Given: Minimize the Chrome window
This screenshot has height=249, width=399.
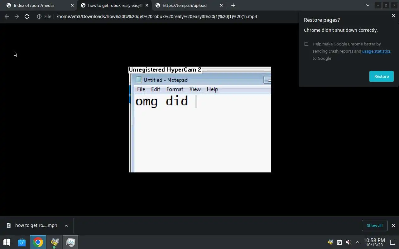Looking at the screenshot, I should 378,5.
